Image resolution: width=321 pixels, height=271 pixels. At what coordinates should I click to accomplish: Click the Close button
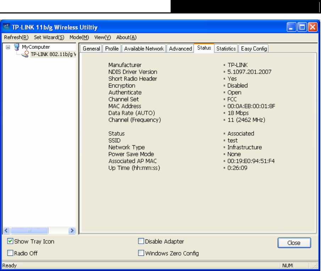[x=294, y=243]
